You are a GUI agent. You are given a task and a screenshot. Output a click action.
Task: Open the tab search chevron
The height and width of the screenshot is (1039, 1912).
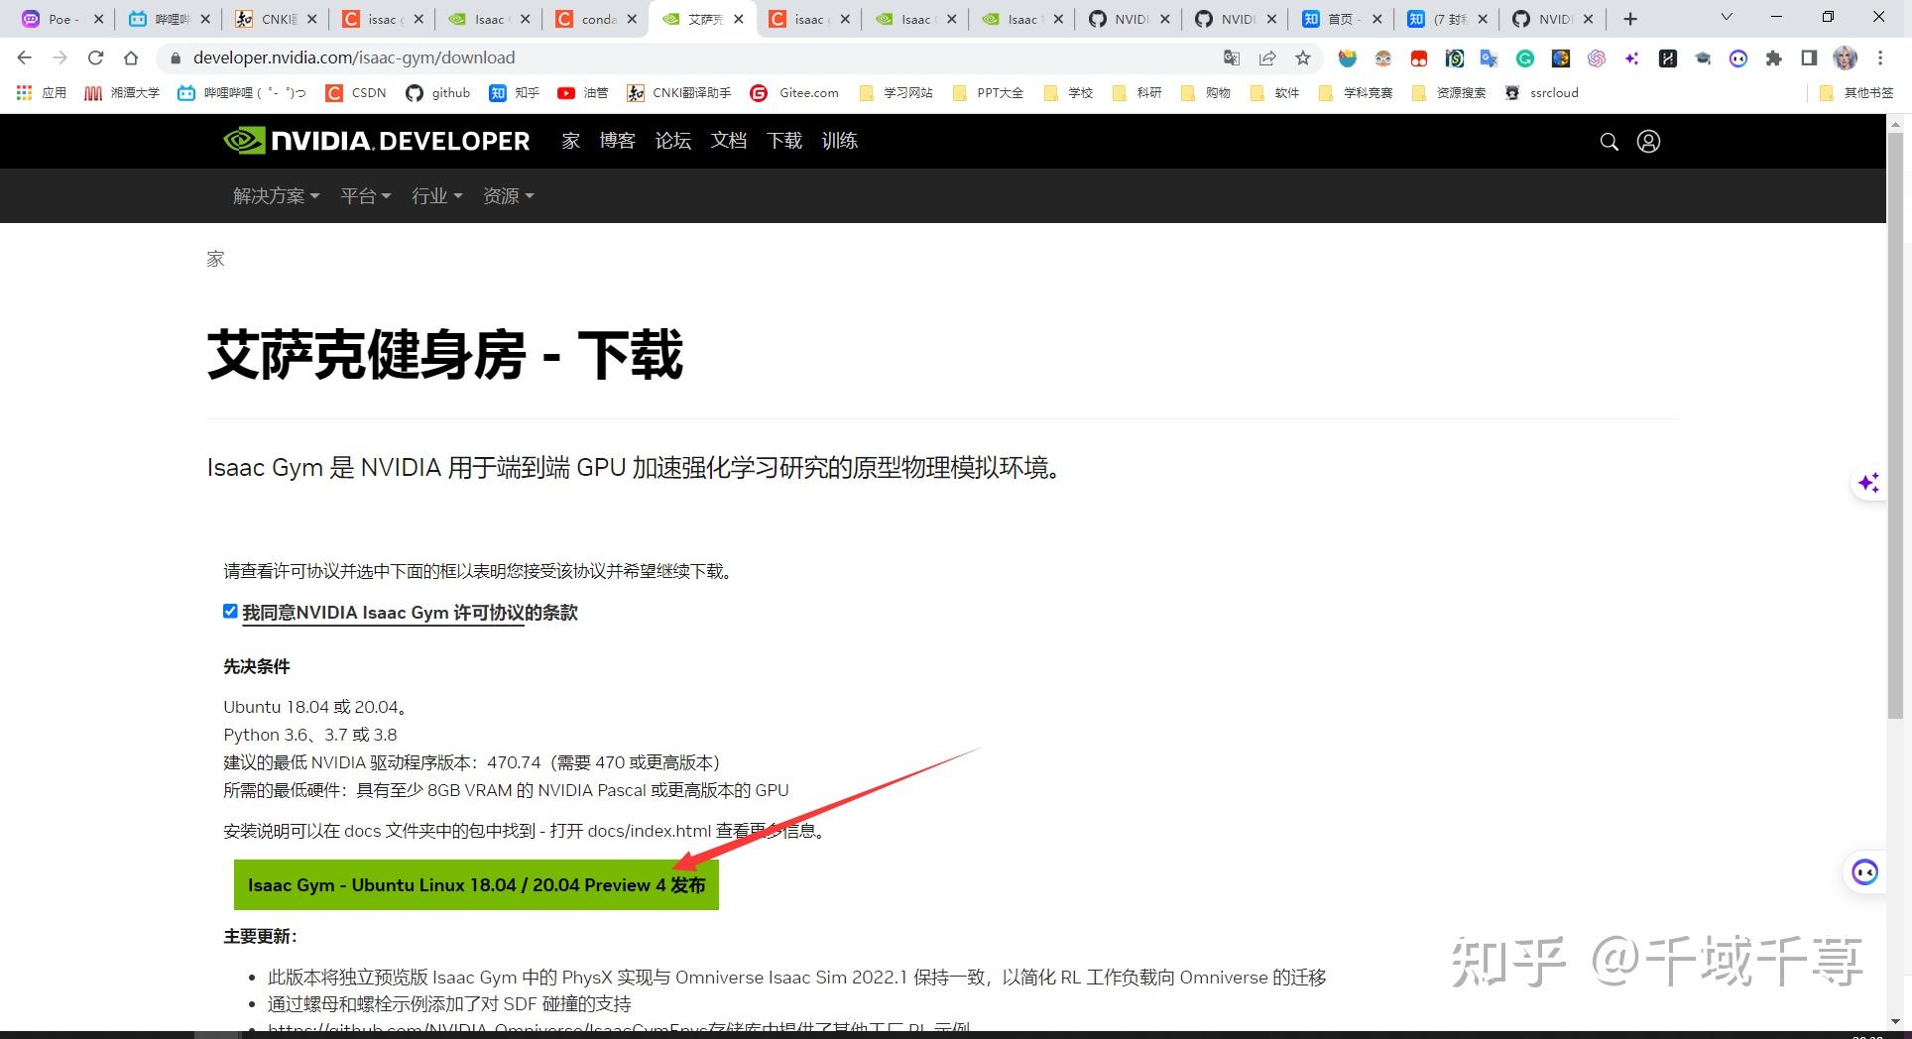[1726, 17]
